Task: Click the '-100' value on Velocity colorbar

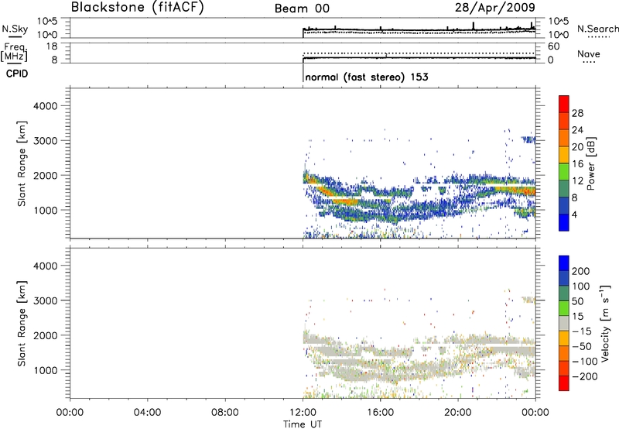Action: point(585,362)
